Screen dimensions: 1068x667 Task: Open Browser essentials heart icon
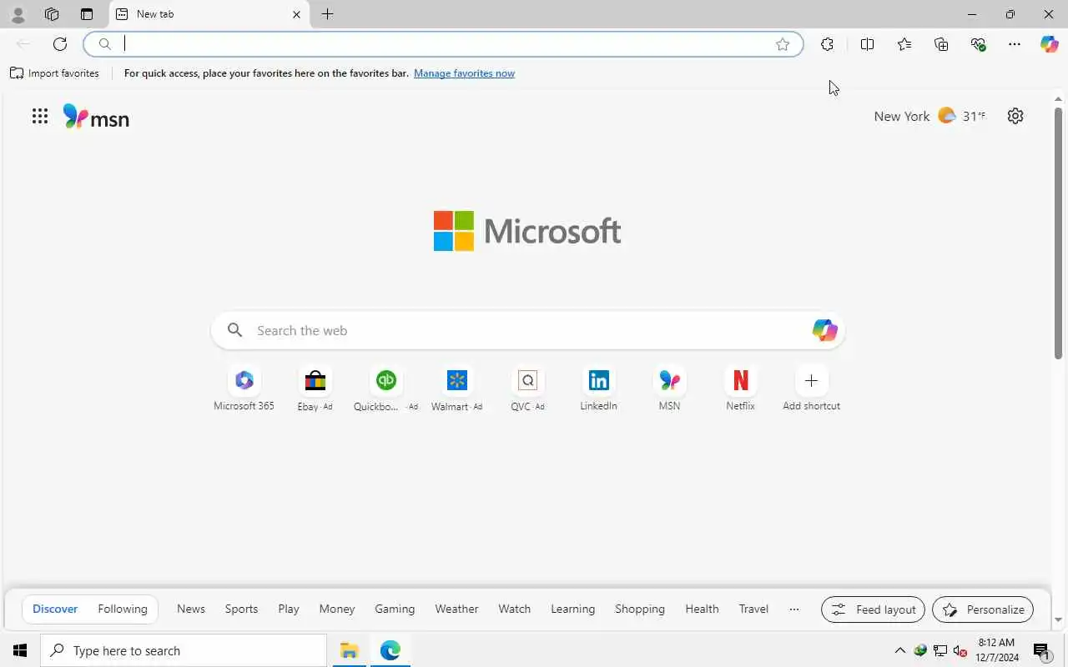coord(979,44)
